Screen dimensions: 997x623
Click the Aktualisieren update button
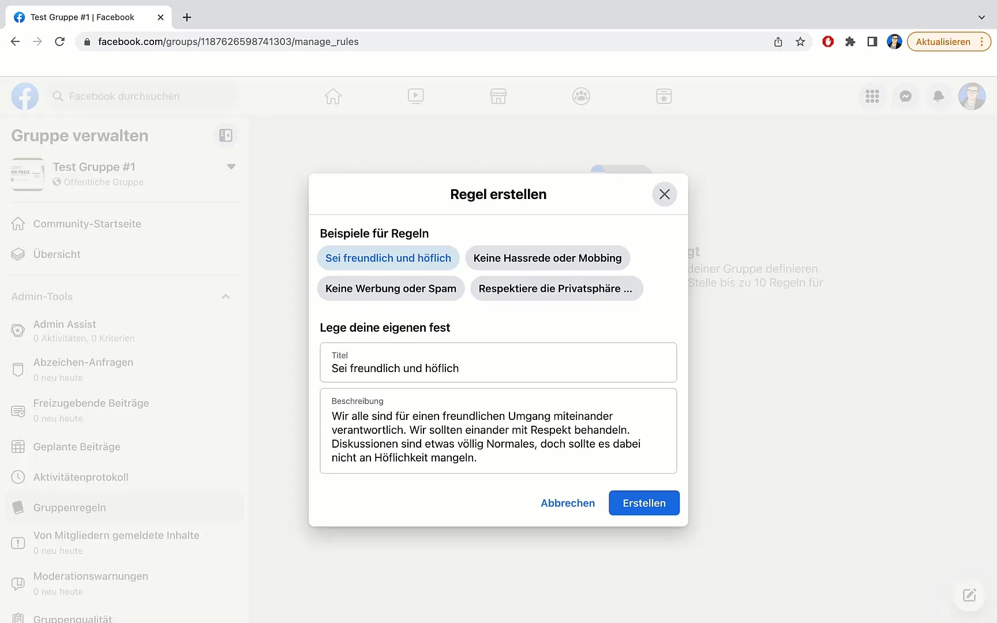(949, 42)
